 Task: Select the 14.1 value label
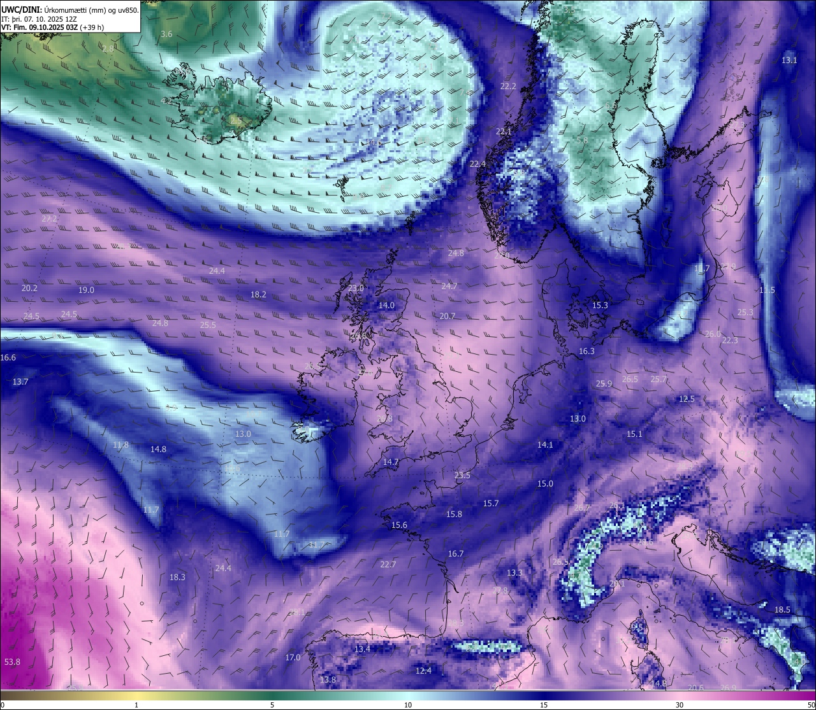click(x=545, y=444)
